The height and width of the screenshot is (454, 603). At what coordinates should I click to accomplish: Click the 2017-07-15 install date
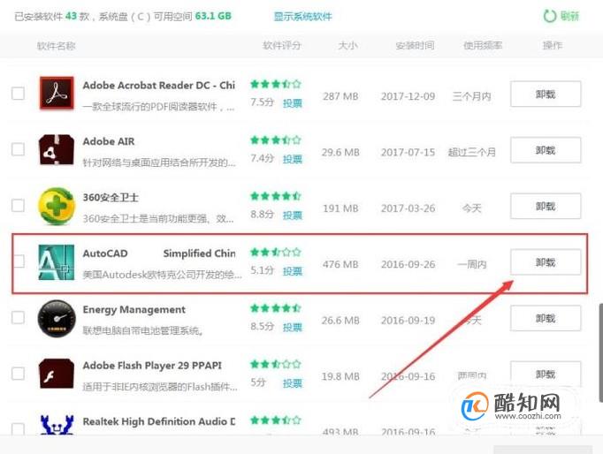pos(408,152)
